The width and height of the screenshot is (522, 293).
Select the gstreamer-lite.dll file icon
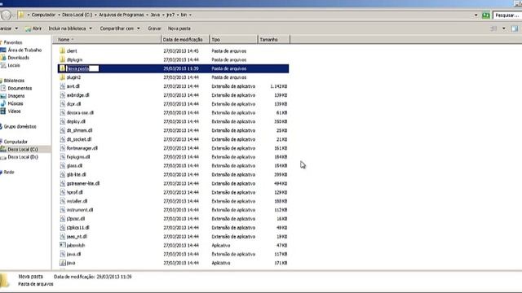(62, 183)
